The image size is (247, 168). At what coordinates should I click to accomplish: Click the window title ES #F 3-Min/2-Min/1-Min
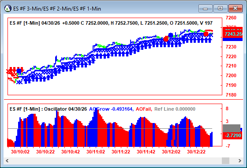point(57,8)
